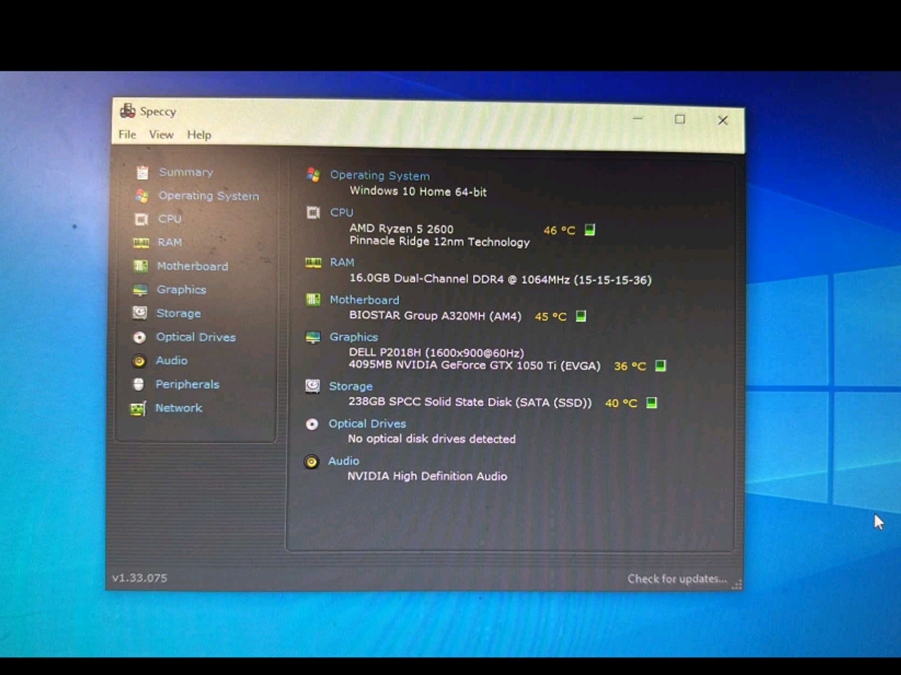Open the Help menu
Viewport: 901px width, 675px height.
(199, 135)
